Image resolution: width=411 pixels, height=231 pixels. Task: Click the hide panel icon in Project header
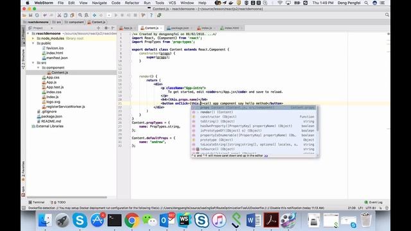click(x=113, y=28)
